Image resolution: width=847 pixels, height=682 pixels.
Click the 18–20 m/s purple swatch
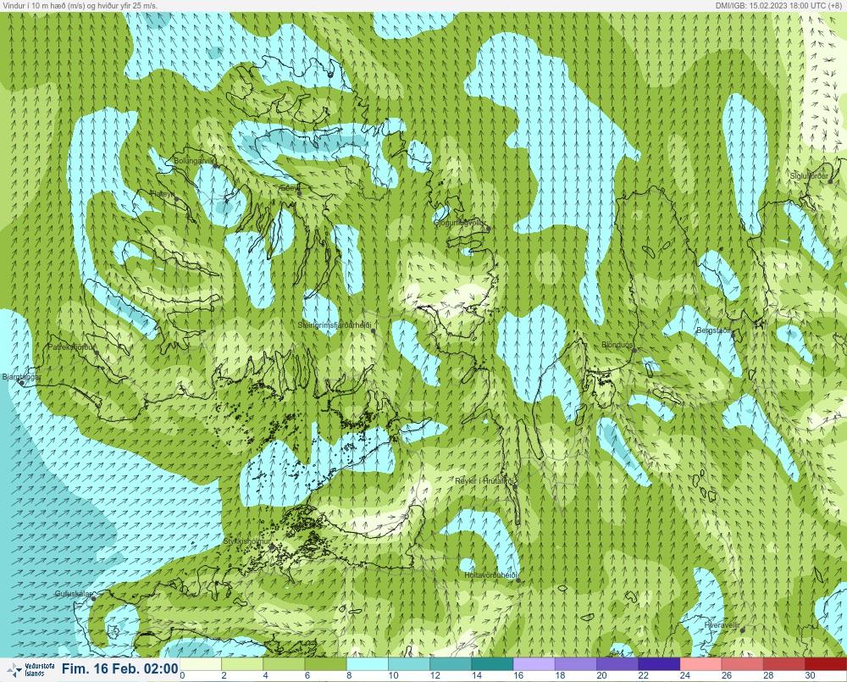click(575, 663)
